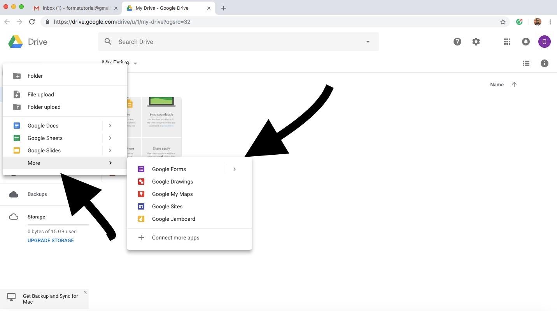Click the yellow Google Slides icon

(x=17, y=150)
